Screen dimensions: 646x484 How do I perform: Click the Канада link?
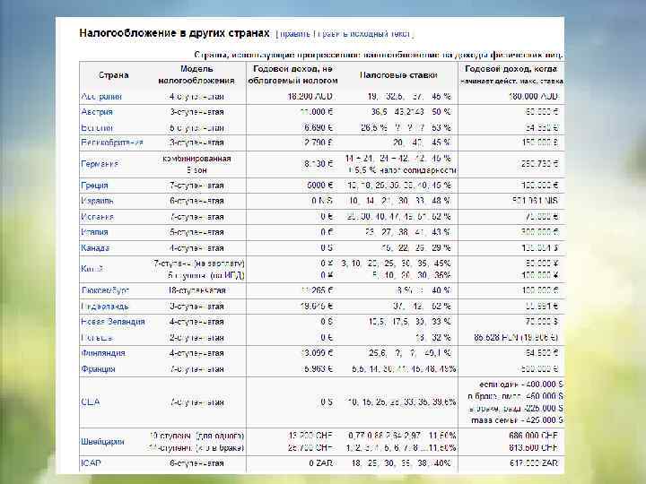[x=95, y=248]
